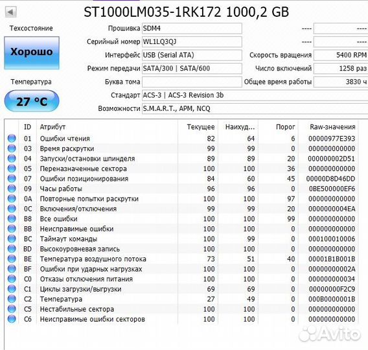Image resolution: width=368 pixels, height=350 pixels.
Task: Click raw value 000000002D51
Action: [331, 159]
